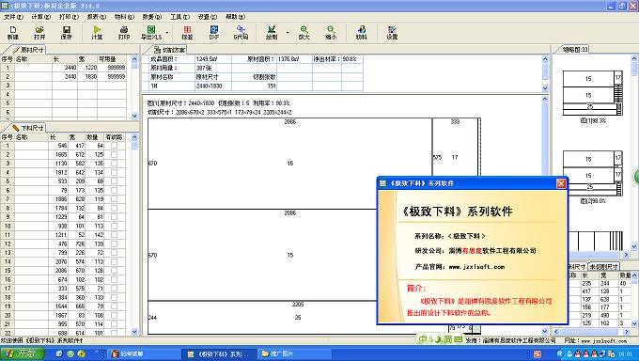Screen dimensions: 639x361
Task: Click the moon icon on IME bar
Action: 438,339
